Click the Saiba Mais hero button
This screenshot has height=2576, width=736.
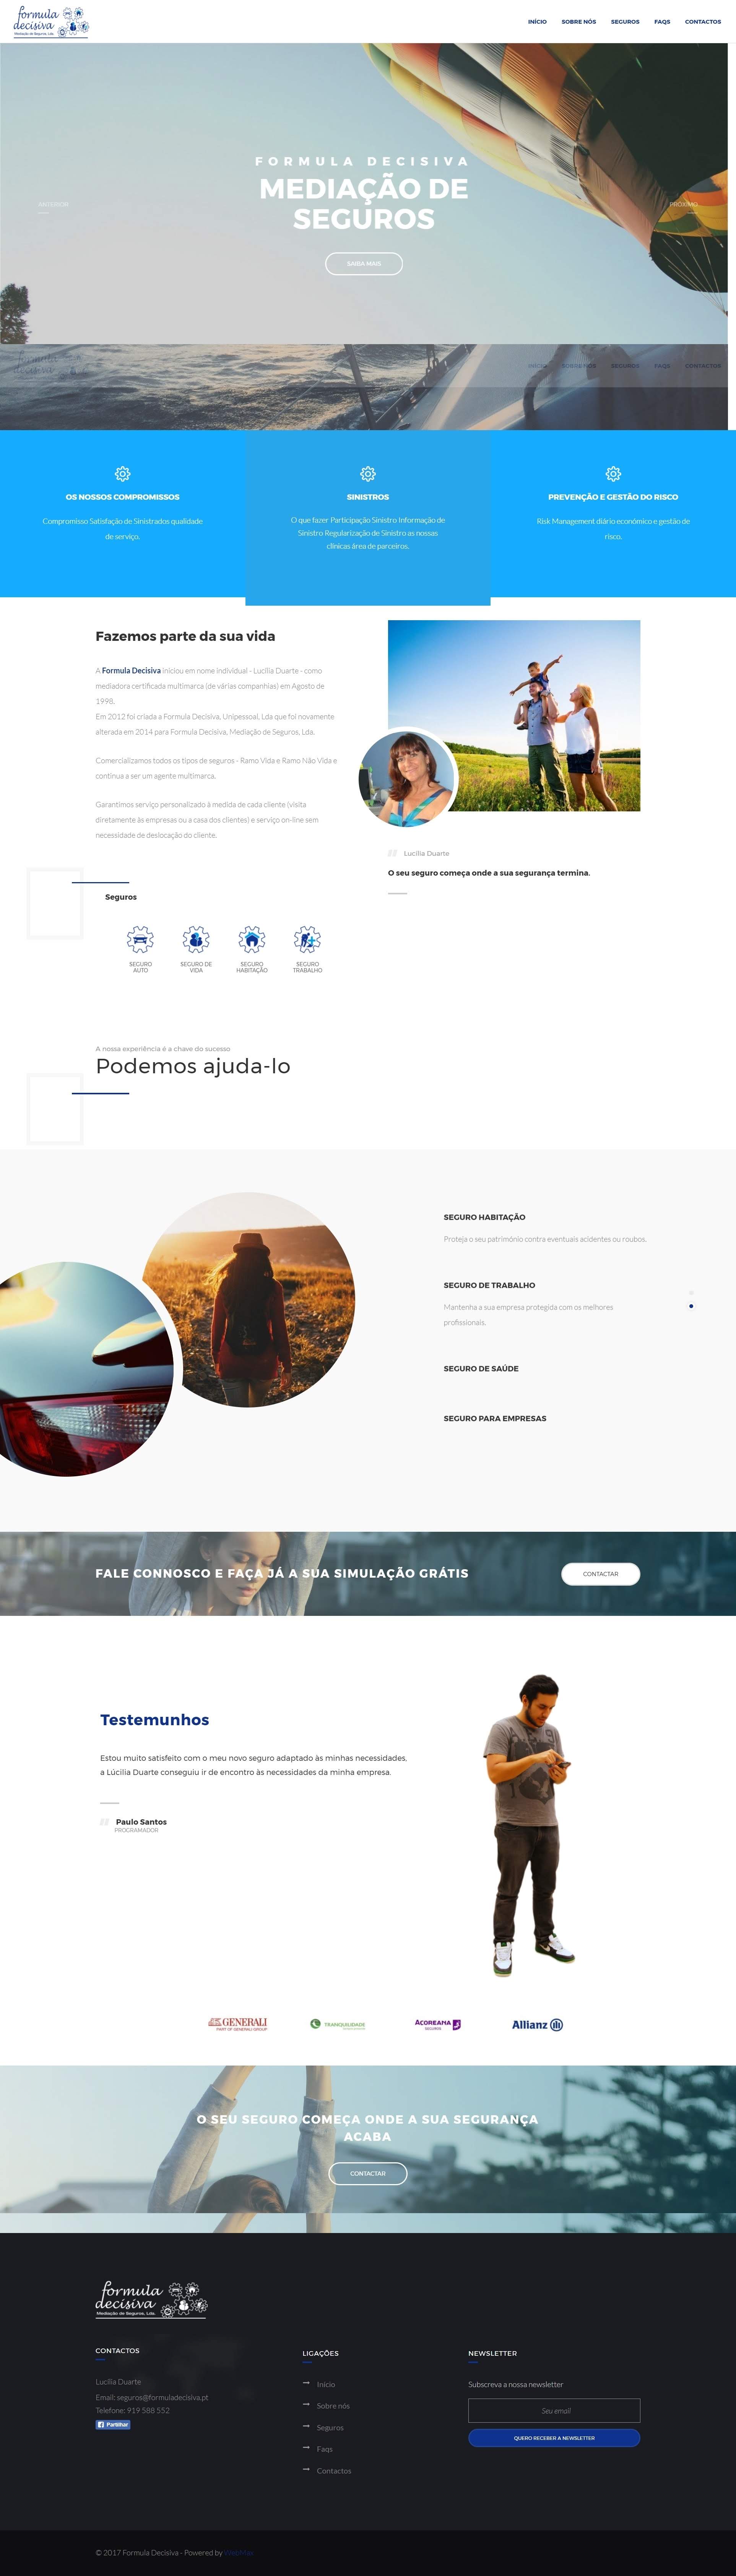click(364, 264)
